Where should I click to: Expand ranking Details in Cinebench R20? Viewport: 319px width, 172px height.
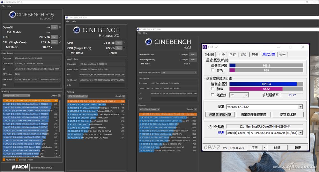(x=124, y=96)
